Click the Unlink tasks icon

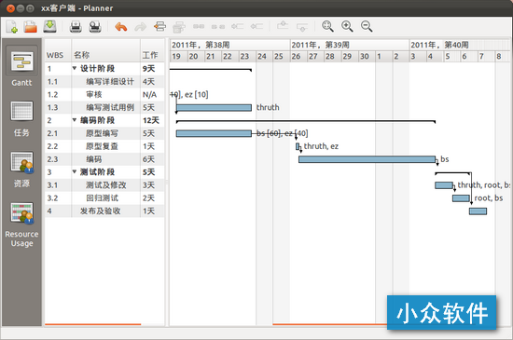pos(218,27)
